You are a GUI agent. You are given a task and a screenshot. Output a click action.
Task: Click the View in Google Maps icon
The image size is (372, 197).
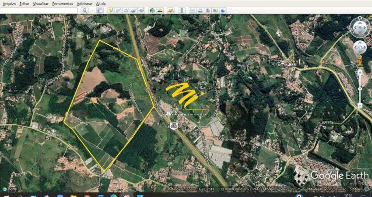point(215,11)
